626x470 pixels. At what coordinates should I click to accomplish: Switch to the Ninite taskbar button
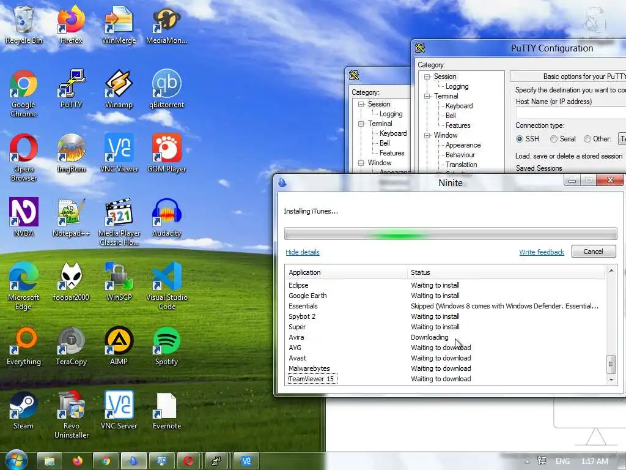(x=133, y=461)
